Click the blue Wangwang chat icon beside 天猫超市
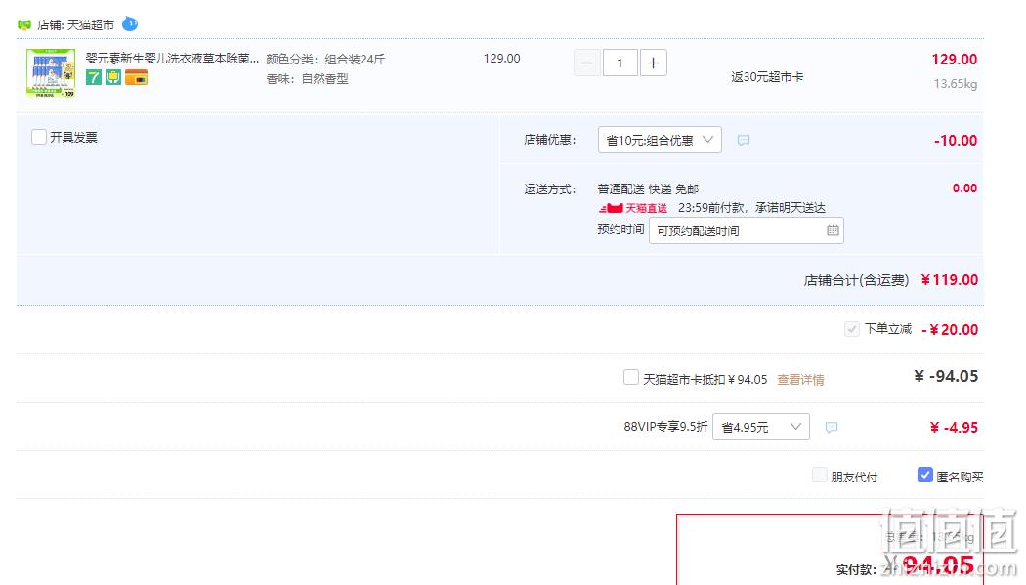Image resolution: width=1026 pixels, height=585 pixels. click(x=130, y=24)
